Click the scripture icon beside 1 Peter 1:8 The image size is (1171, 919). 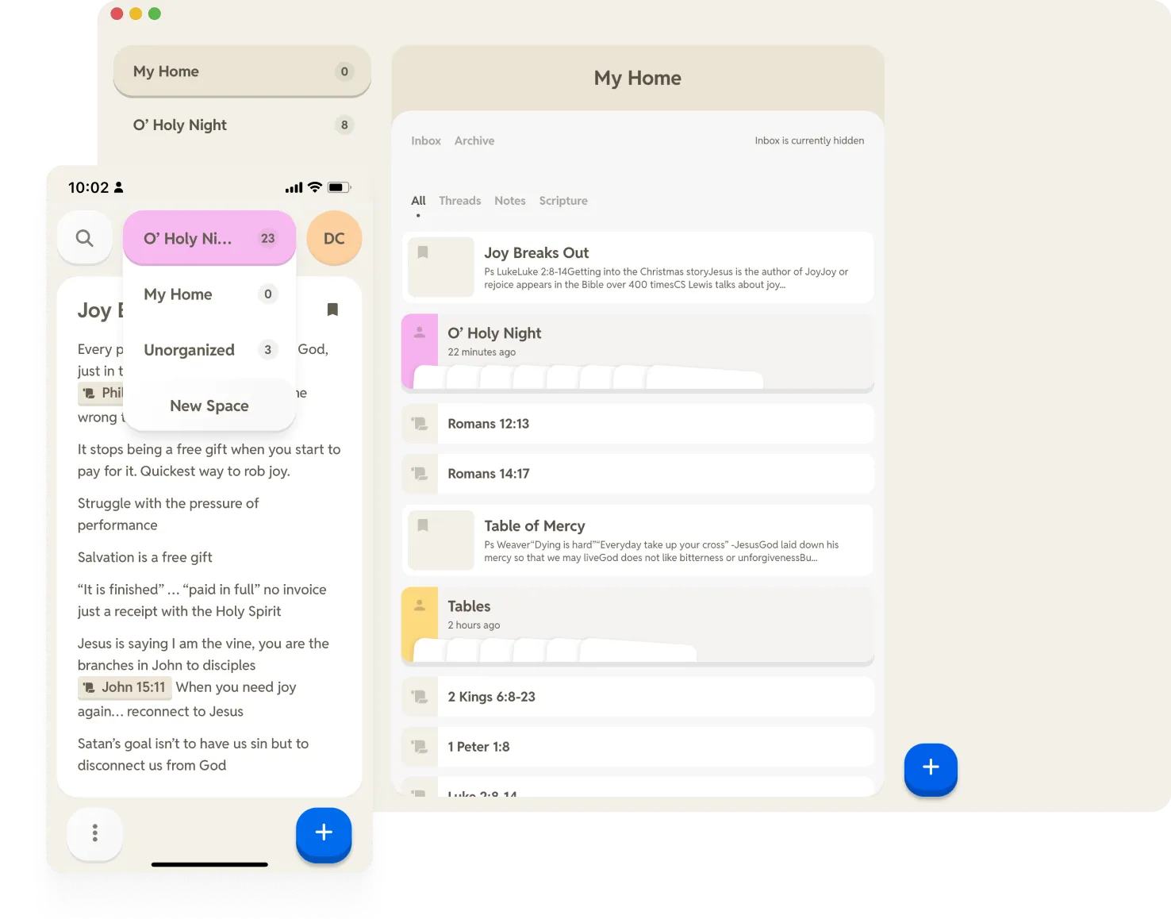coord(419,746)
